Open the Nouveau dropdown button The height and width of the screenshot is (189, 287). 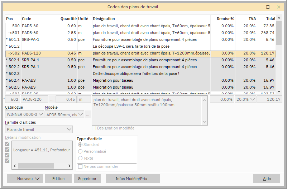[x=25, y=179]
